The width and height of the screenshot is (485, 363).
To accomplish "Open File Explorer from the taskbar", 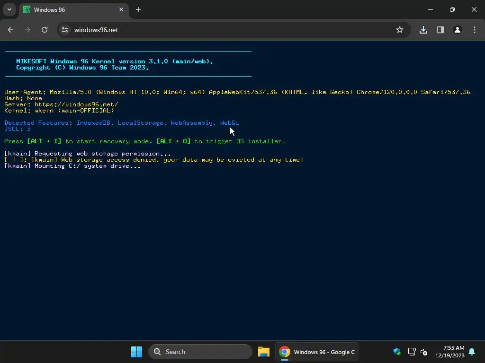I will 264,352.
